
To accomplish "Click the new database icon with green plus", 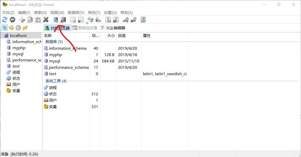I will [56, 20].
